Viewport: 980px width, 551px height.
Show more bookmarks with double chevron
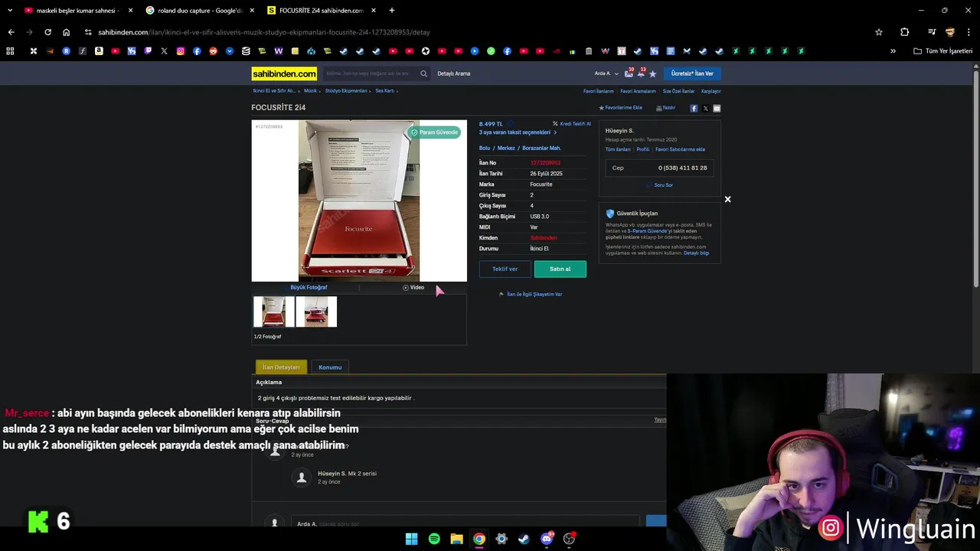point(893,51)
